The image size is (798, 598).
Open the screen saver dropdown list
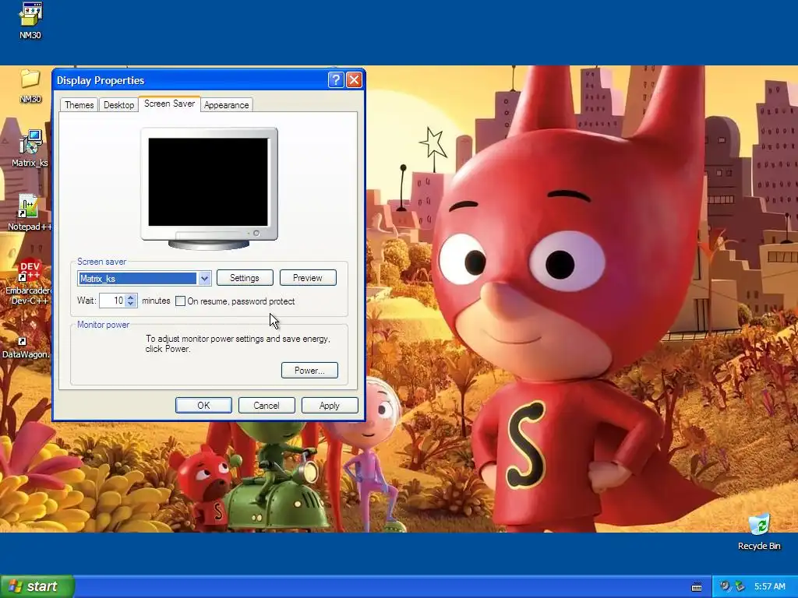point(204,278)
